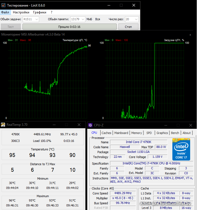
Task: Switch to the SPD tab in CPU-Z
Action: tap(149, 133)
